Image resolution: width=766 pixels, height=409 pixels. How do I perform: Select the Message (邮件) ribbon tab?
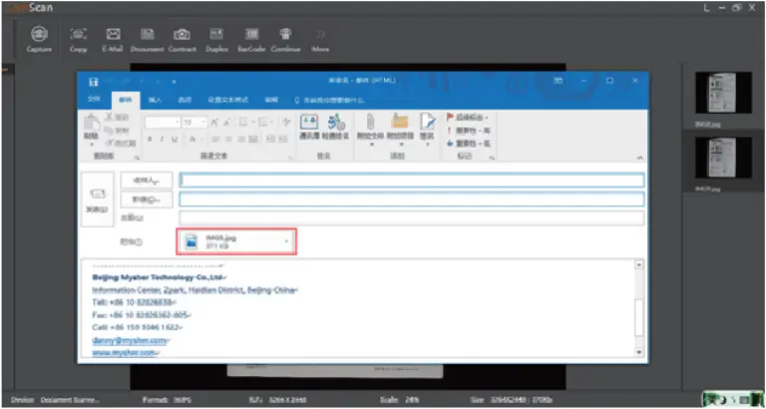tap(125, 100)
